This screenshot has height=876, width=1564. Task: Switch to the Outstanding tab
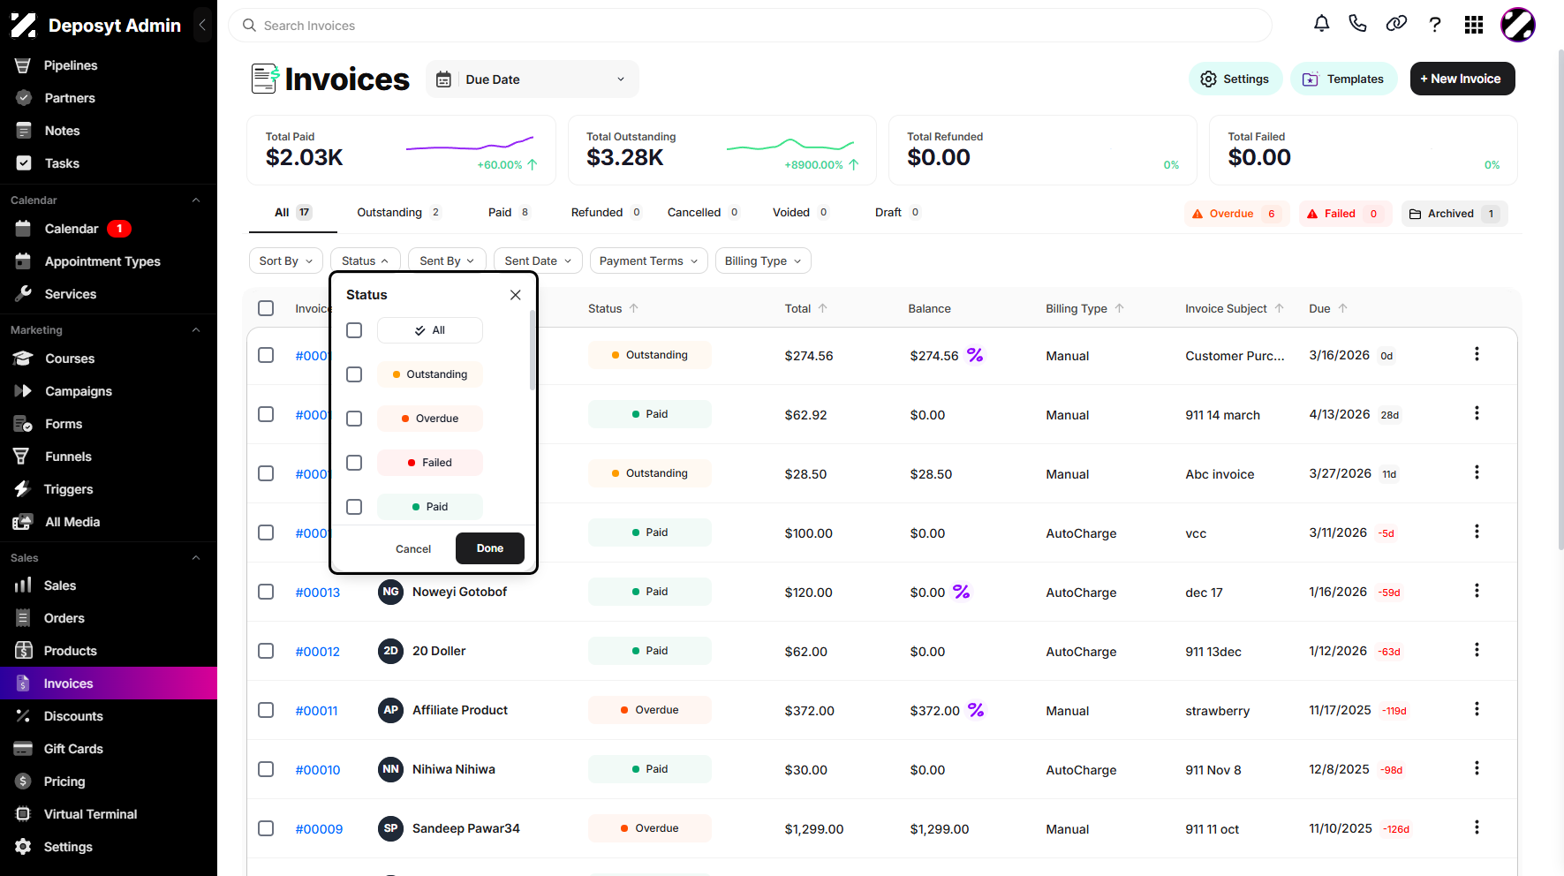[x=399, y=213]
